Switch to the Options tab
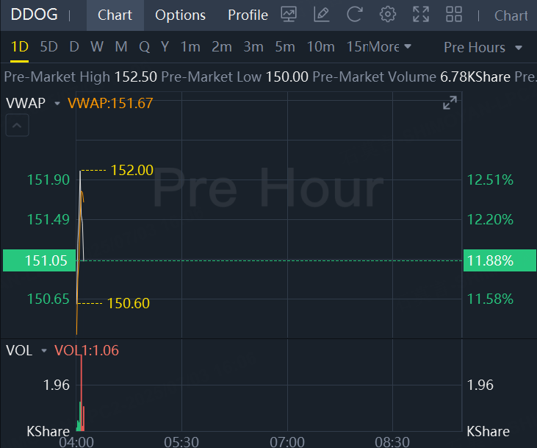The height and width of the screenshot is (448, 537). coord(180,15)
